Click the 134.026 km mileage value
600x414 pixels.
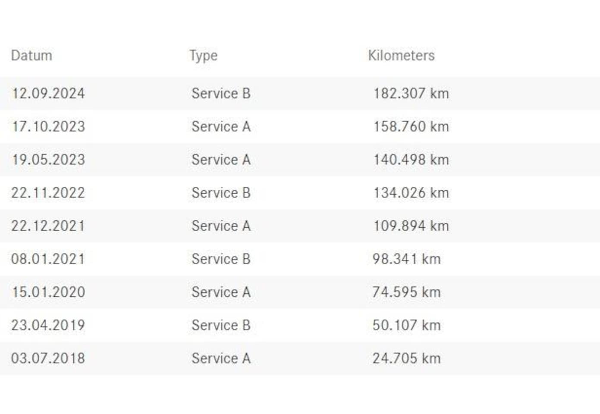(x=411, y=193)
